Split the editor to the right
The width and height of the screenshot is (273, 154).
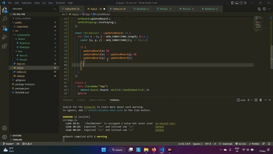[264, 9]
